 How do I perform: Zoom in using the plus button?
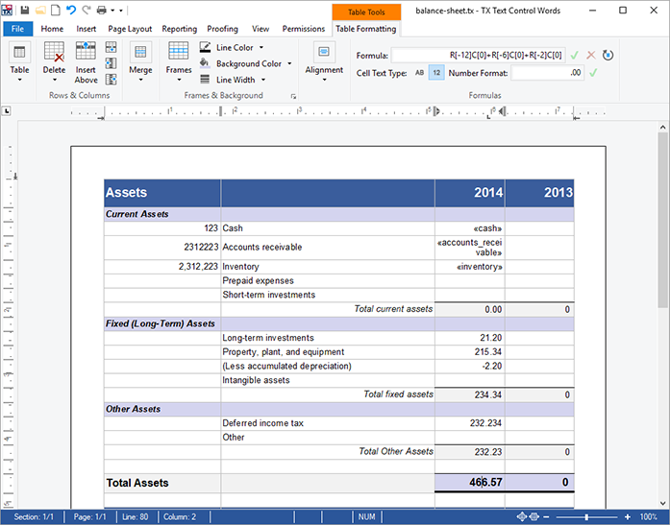click(628, 517)
